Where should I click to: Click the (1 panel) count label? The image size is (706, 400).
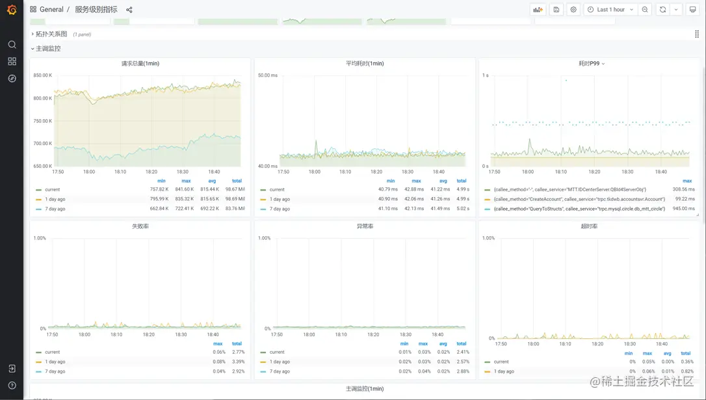point(82,34)
